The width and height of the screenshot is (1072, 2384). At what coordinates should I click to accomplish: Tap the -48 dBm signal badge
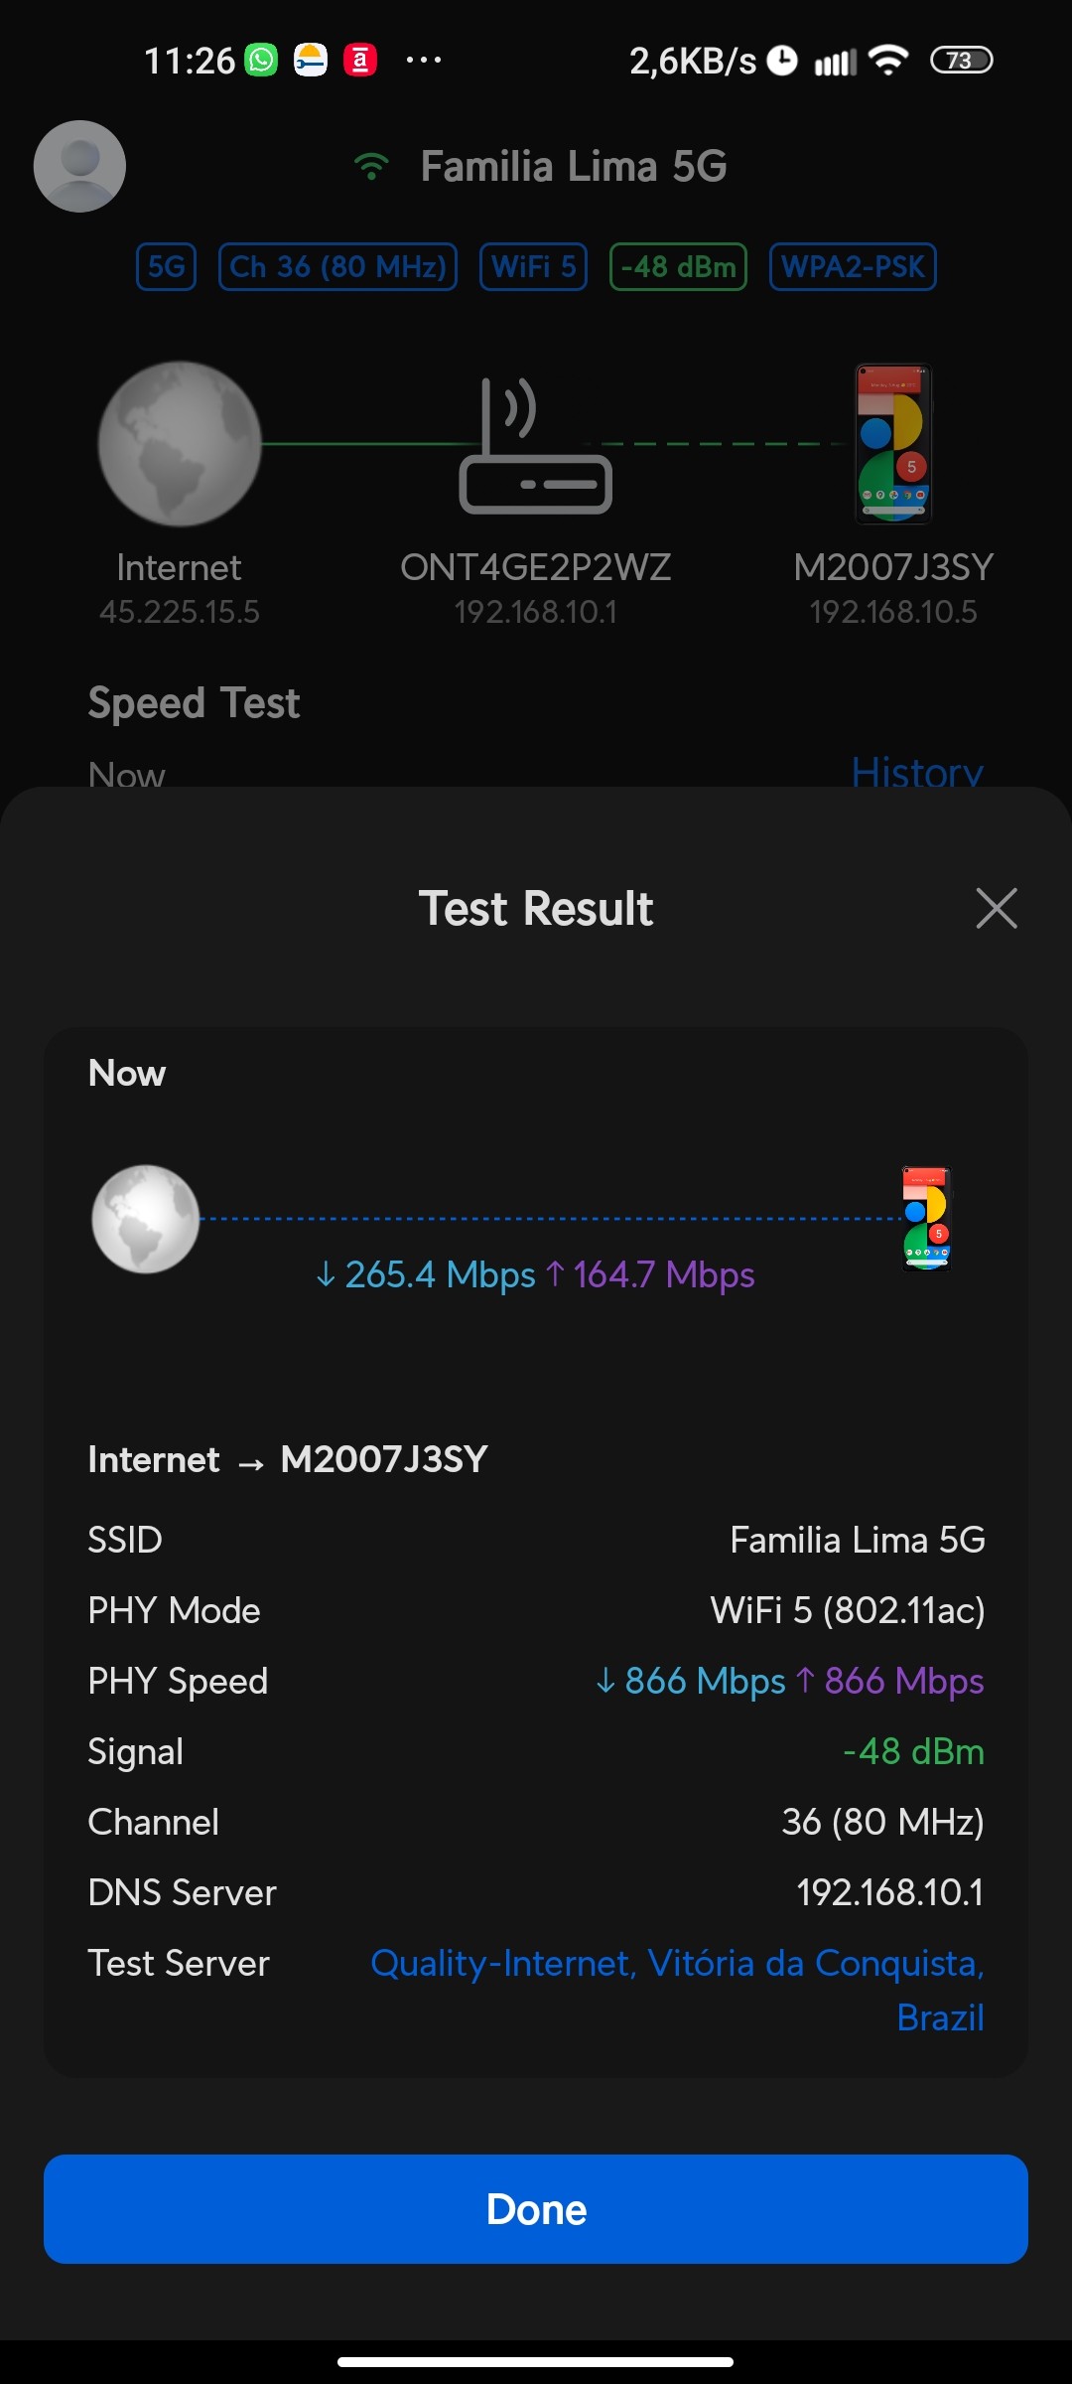[x=678, y=266]
